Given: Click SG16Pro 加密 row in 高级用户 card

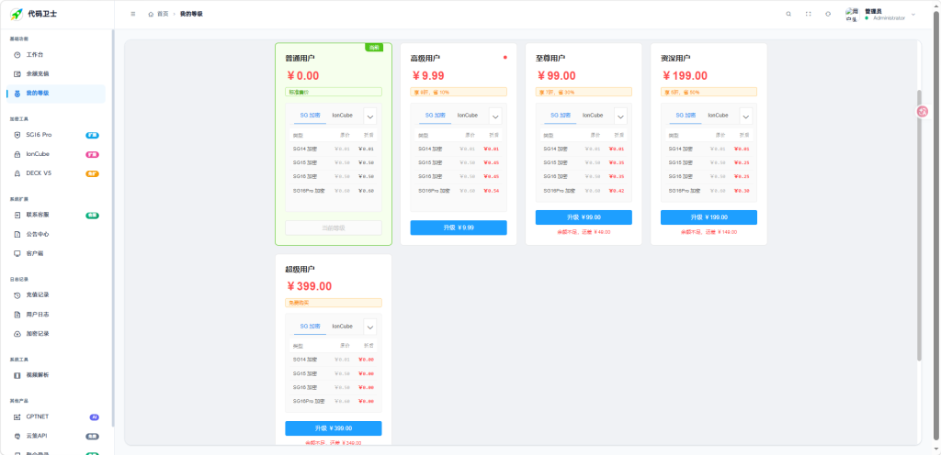Looking at the screenshot, I should tap(459, 191).
